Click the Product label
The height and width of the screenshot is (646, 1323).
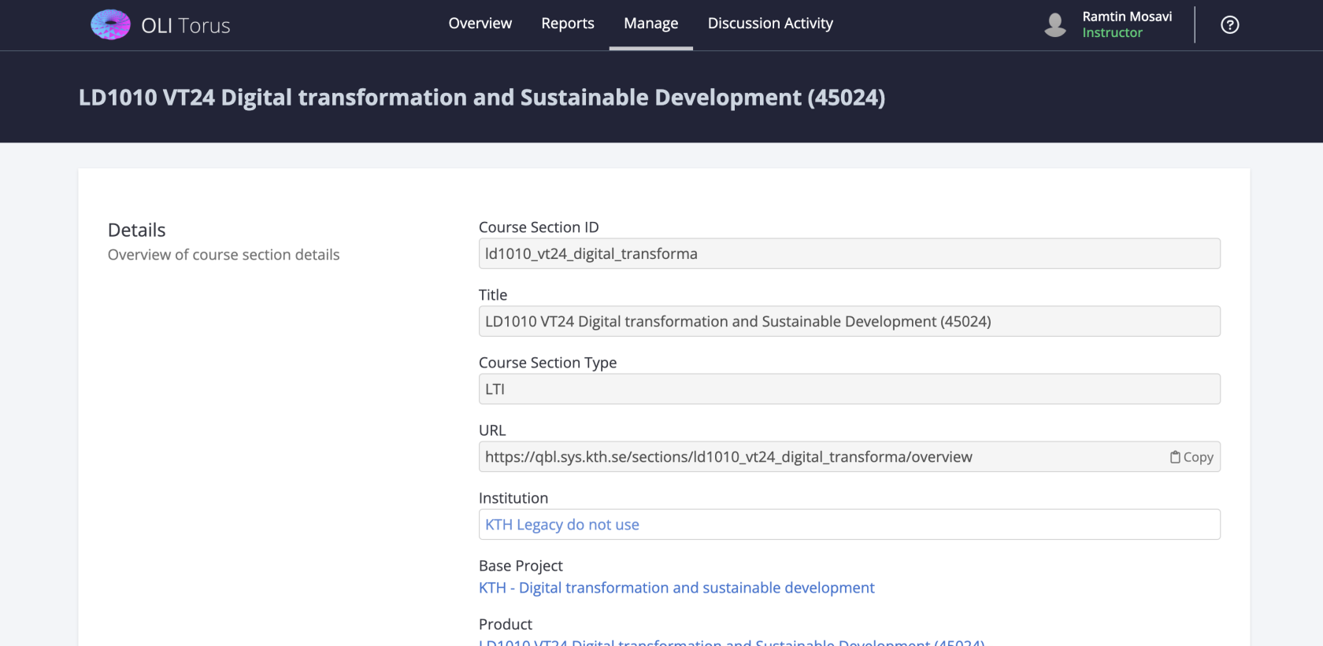pos(506,624)
